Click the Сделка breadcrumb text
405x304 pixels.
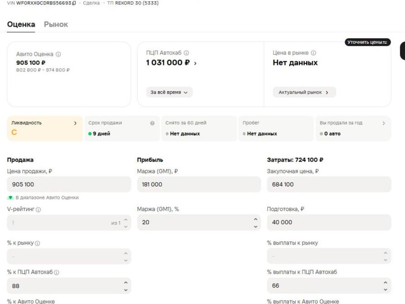point(91,3)
